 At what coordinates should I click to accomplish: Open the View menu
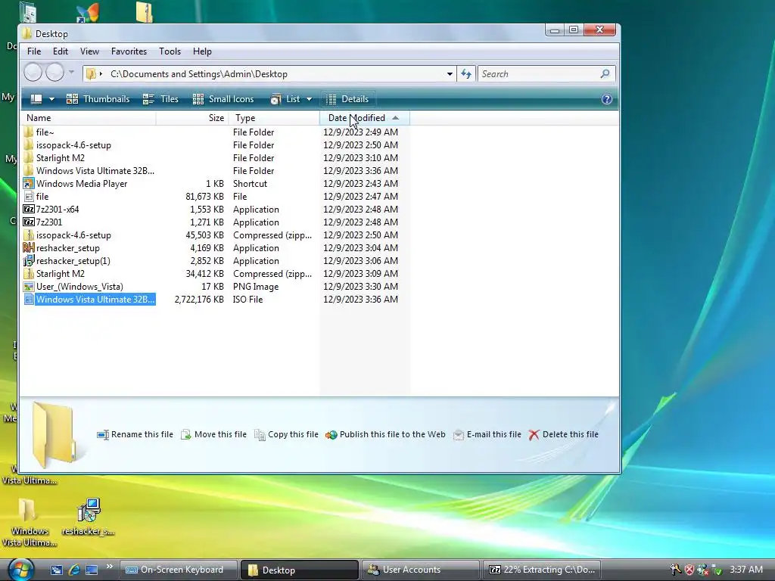coord(89,51)
